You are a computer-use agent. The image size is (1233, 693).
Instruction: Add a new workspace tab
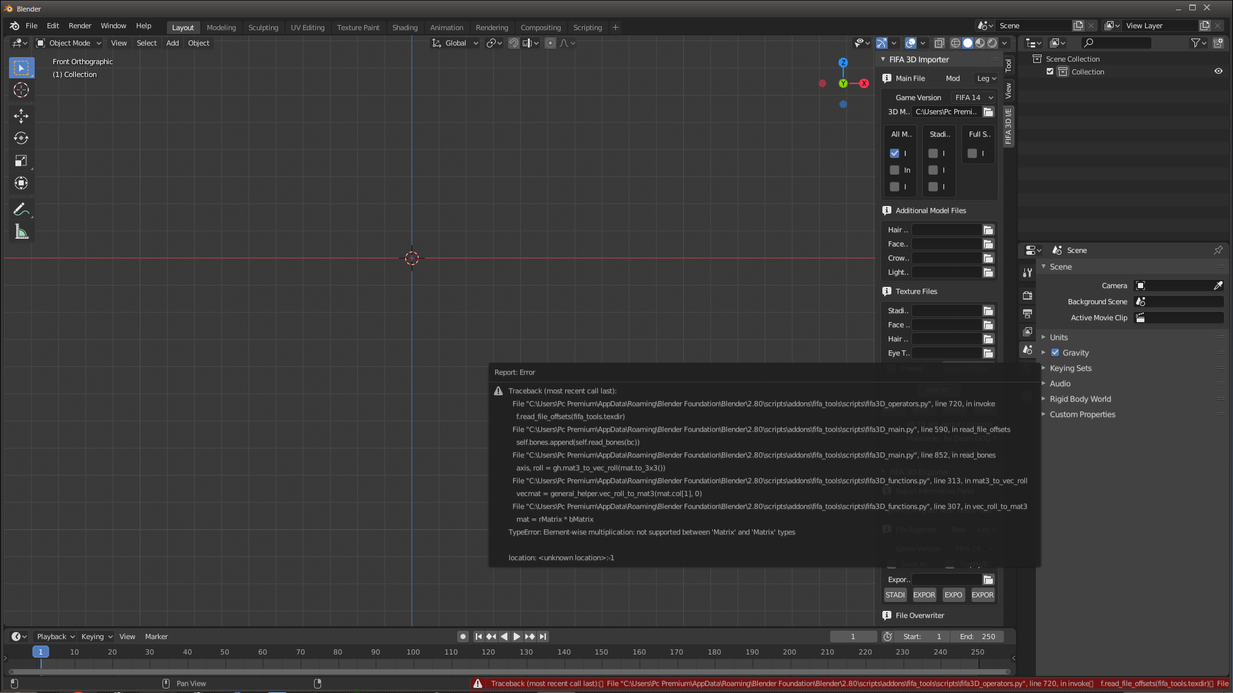[615, 27]
